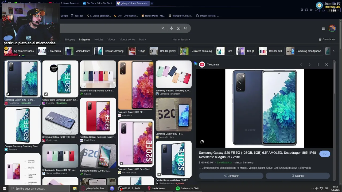Close the Tiendamia image preview panel
The image size is (342, 192).
(327, 65)
